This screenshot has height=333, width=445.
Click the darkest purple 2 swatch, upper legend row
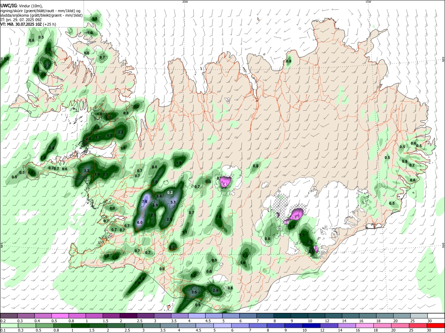coord(128,316)
